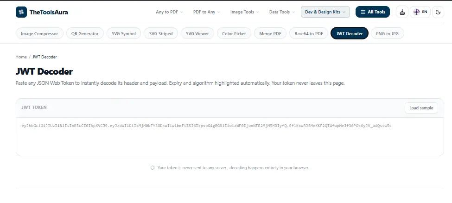Viewport: 452px width, 203px height.
Task: Click the shield icon by privacy note
Action: (x=153, y=167)
